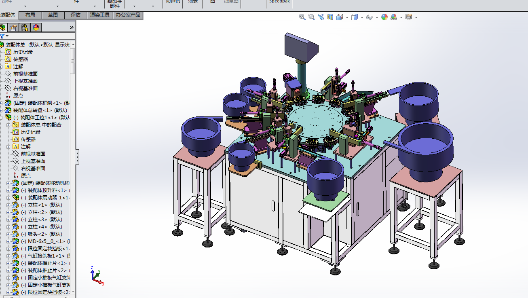Image resolution: width=528 pixels, height=298 pixels.
Task: Open the Display Style dropdown arrow
Action: click(x=362, y=17)
